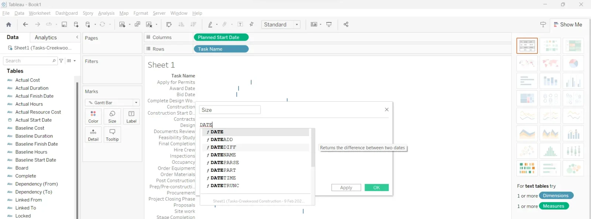591x219 pixels.
Task: Clear the sheet icon
Action: point(149,24)
